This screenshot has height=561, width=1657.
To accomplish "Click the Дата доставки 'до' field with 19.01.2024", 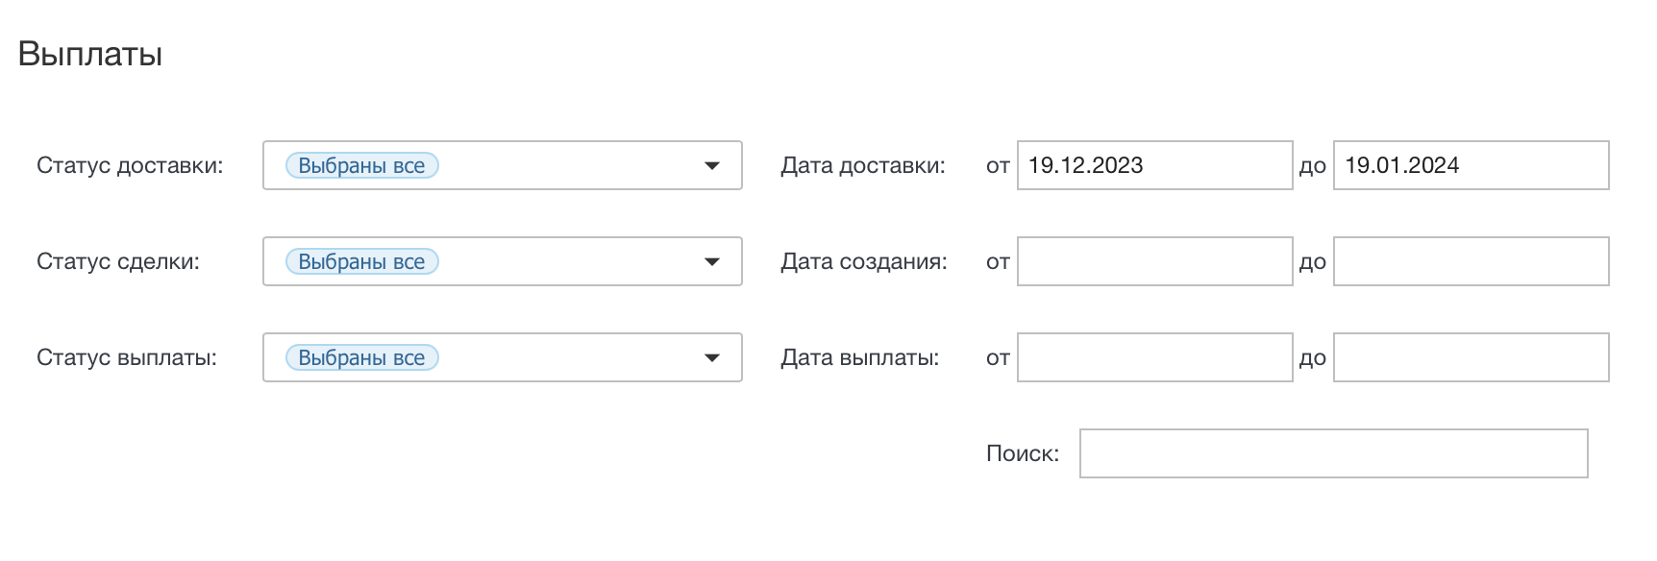I will point(1470,166).
